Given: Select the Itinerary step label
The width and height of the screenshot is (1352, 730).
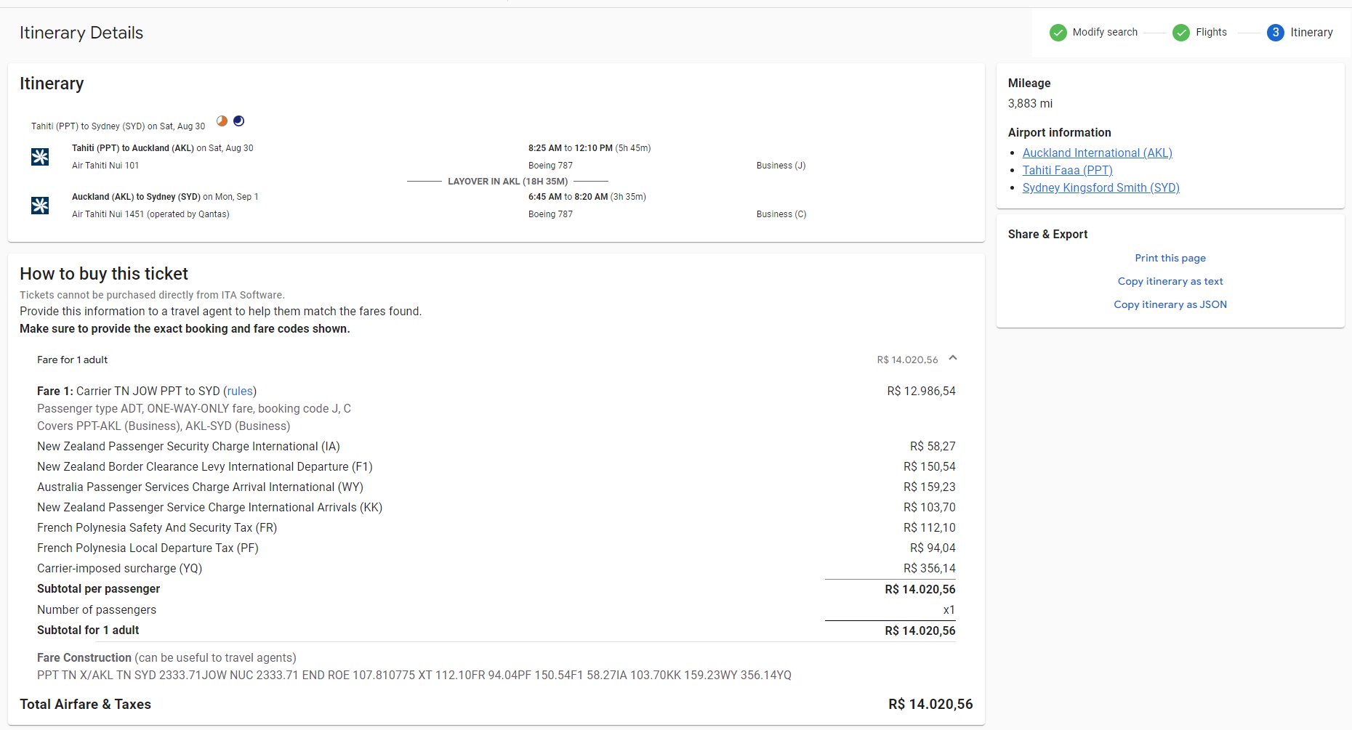Looking at the screenshot, I should [x=1311, y=32].
